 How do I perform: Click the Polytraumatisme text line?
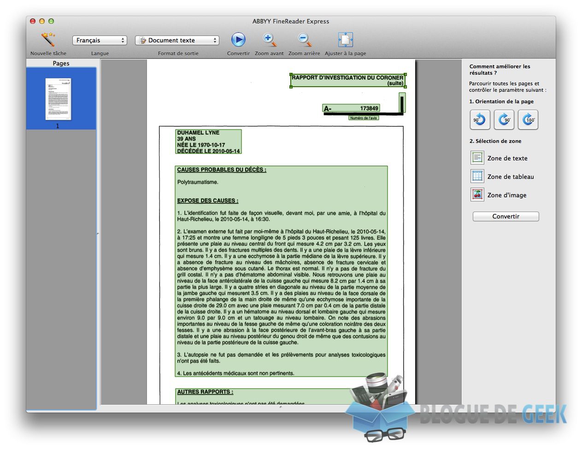198,182
